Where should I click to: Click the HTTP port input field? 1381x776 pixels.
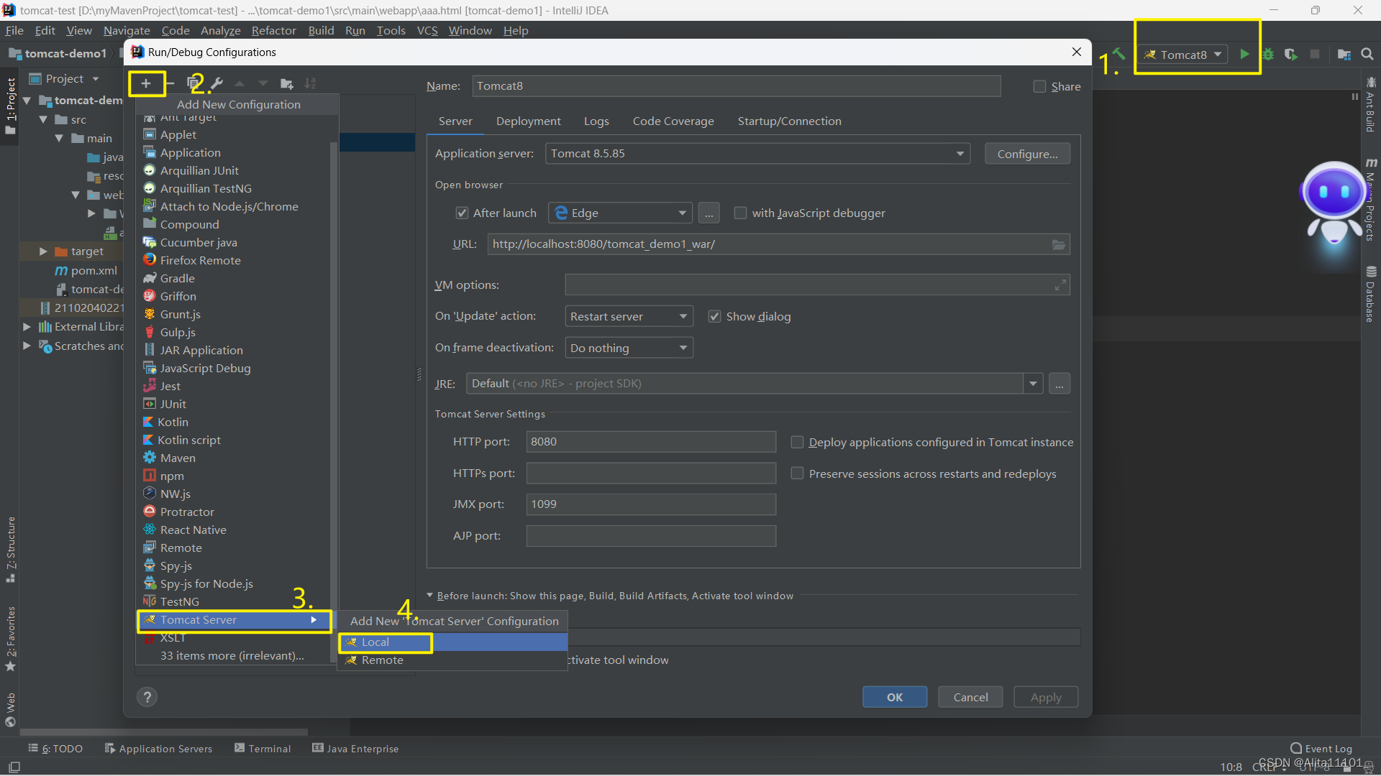click(x=651, y=442)
